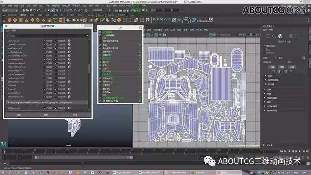Collapse the ATF plug-ins folder path section
The width and height of the screenshot is (311, 175).
tap(8, 102)
